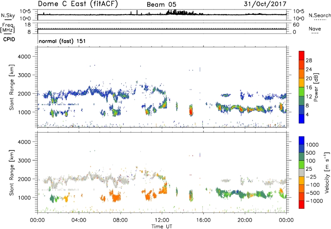Click the 'Power [dB]' colorbar title

(x=316, y=87)
